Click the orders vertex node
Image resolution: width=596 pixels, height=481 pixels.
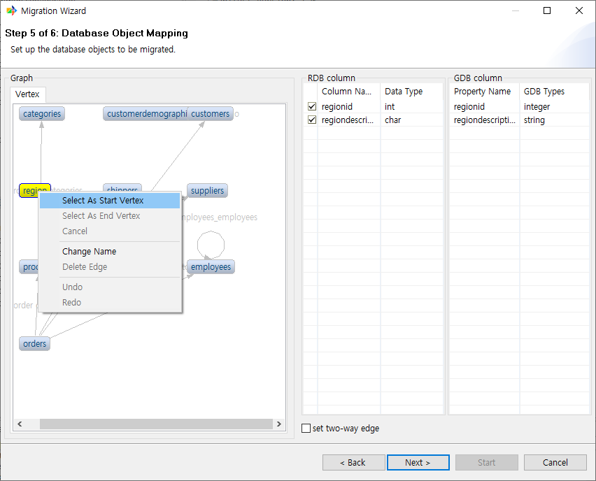pos(34,344)
